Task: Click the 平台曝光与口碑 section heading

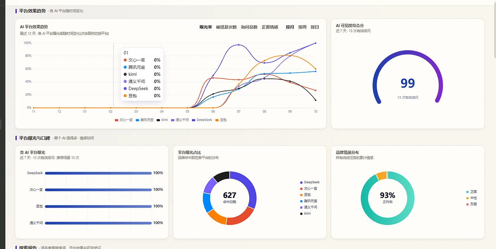Action: (x=35, y=138)
